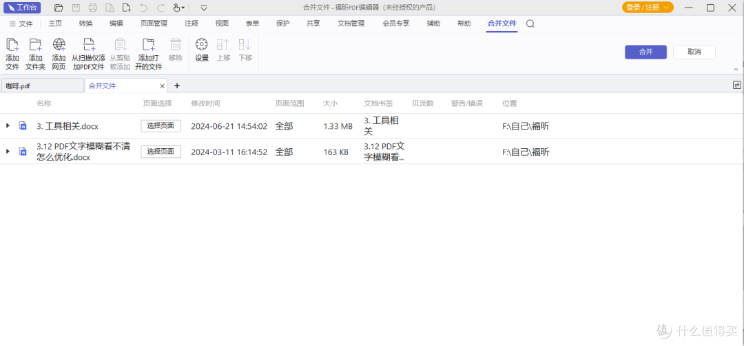Select the file name 3. 工具相关.docx

pyautogui.click(x=68, y=126)
